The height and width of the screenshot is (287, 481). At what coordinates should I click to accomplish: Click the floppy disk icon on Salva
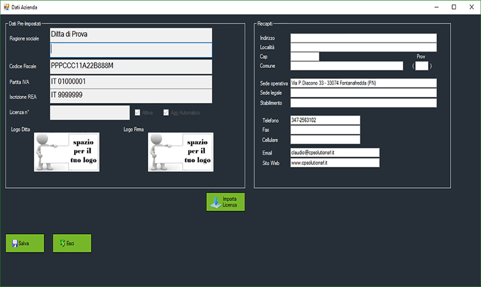pyautogui.click(x=14, y=244)
